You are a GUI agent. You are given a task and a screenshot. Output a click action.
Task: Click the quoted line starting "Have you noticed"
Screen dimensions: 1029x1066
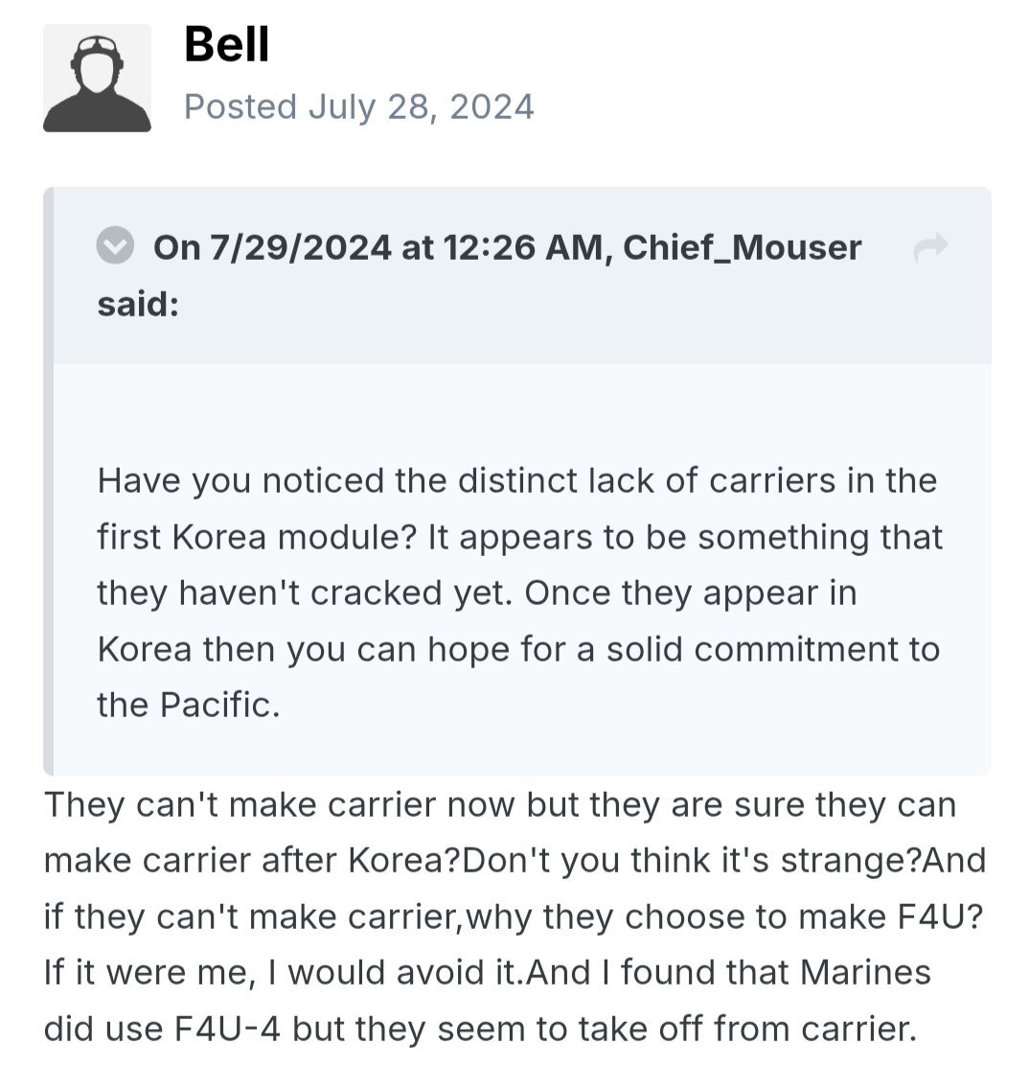tap(516, 479)
